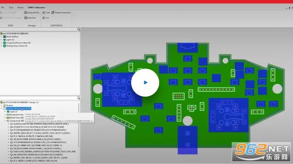The image size is (293, 164).
Task: Select the CUI_SJ2-3589MD-SMT component row
Action: 36,145
